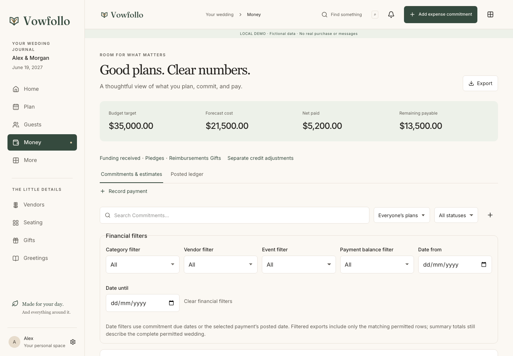The image size is (513, 356).
Task: Click the Vowfollo logo in the top header
Action: [122, 15]
